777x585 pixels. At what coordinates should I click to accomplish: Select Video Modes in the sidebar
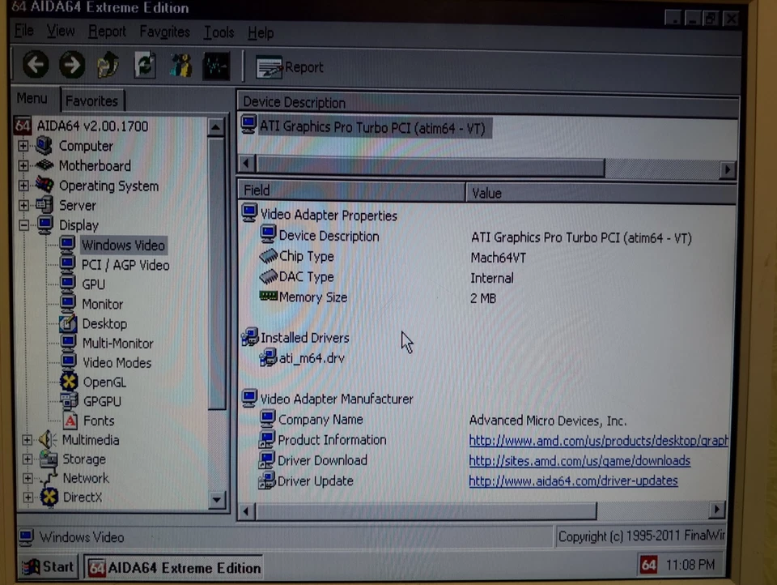[117, 362]
